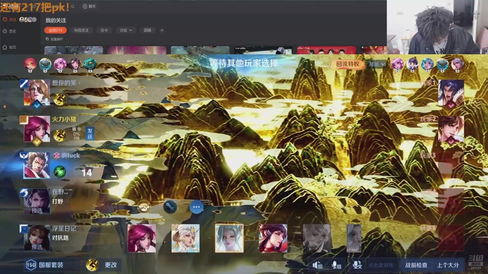Pick the blonde white-dressed hero in selection row

185,238
